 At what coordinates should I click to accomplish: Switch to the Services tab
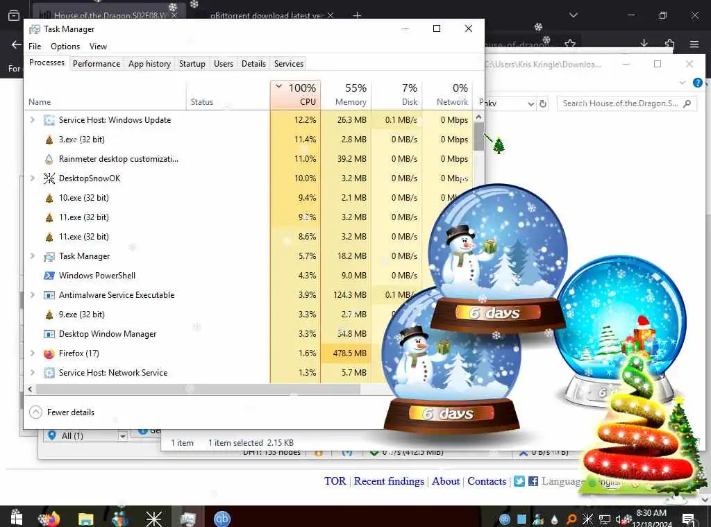click(288, 64)
